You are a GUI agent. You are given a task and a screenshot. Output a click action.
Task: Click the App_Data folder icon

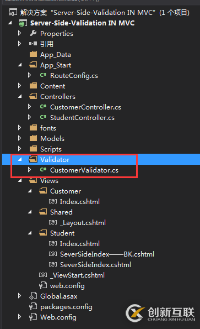click(x=33, y=54)
